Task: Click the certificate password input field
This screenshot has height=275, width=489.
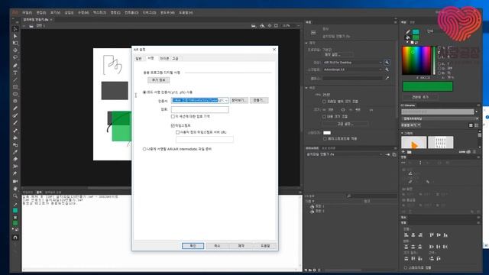Action: [x=200, y=109]
